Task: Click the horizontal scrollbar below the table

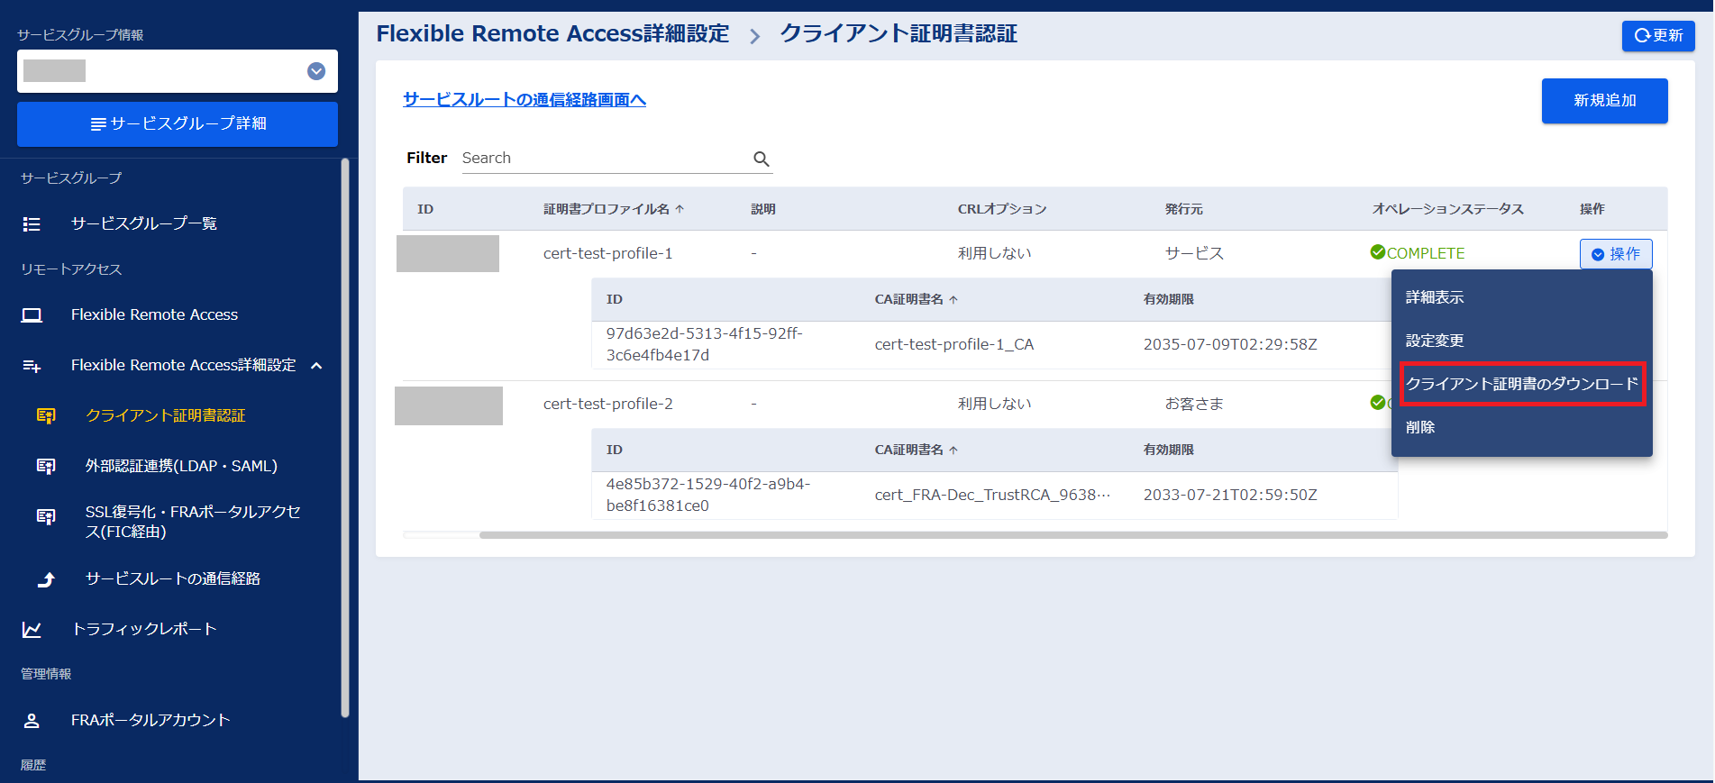Action: [x=1072, y=535]
